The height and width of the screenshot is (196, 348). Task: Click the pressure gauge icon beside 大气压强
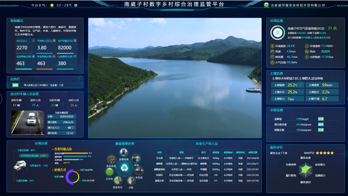pyautogui.click(x=272, y=62)
